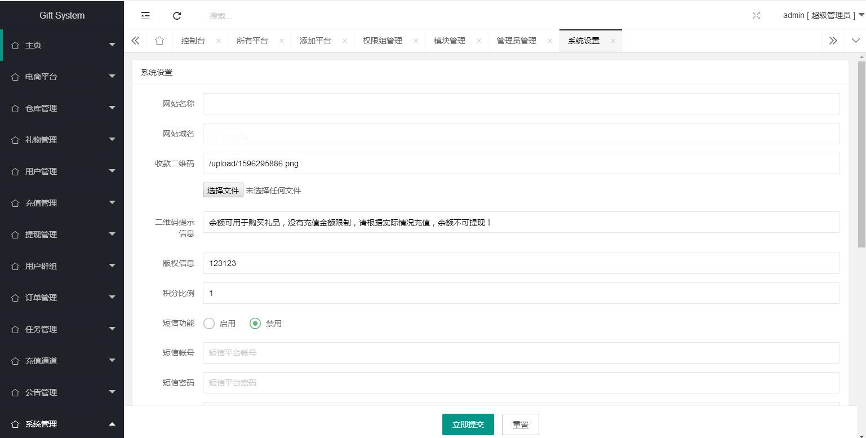
Task: Click the icon beside 充值管理
Action: tap(15, 203)
